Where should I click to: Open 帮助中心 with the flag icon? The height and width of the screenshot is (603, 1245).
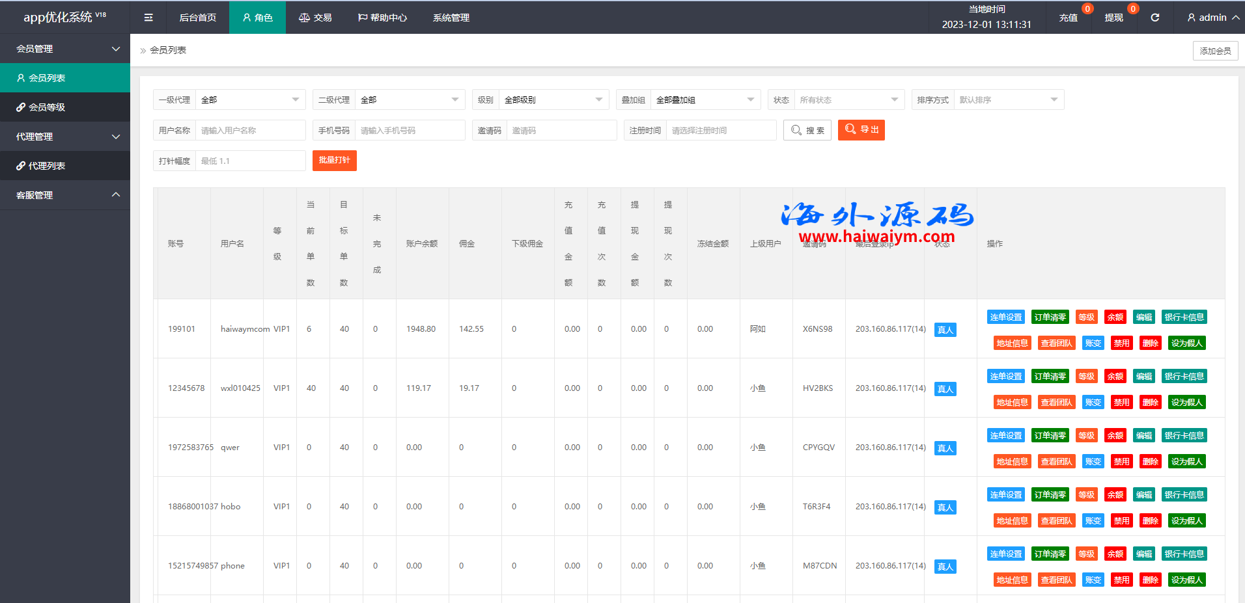click(x=382, y=18)
